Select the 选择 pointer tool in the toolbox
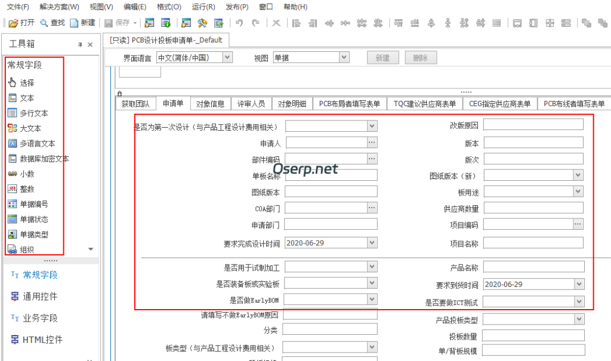611x361 pixels. pyautogui.click(x=27, y=84)
